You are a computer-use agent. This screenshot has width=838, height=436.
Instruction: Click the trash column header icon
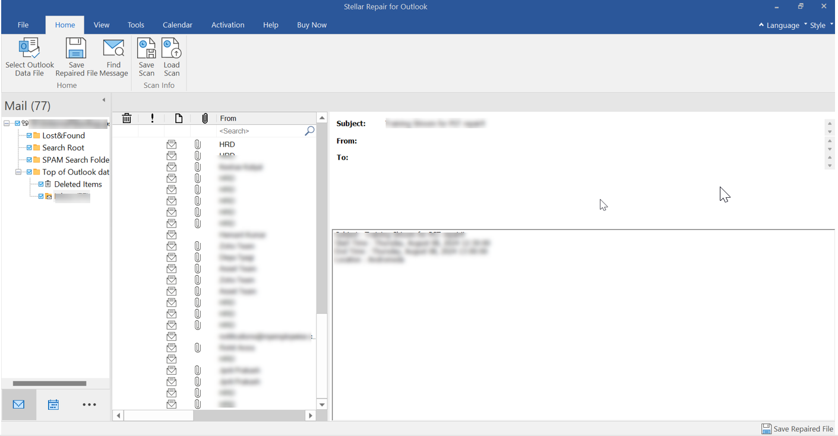(127, 118)
